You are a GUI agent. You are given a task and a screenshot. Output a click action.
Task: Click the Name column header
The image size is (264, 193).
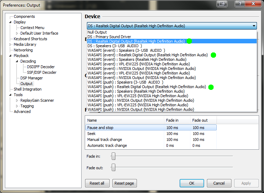tap(125, 120)
